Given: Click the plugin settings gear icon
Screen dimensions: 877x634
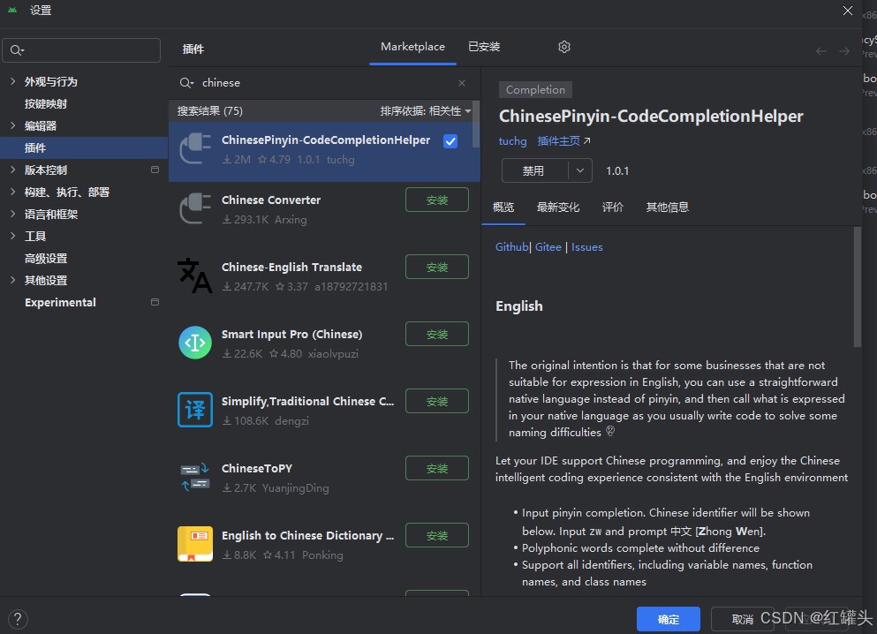Looking at the screenshot, I should point(563,47).
